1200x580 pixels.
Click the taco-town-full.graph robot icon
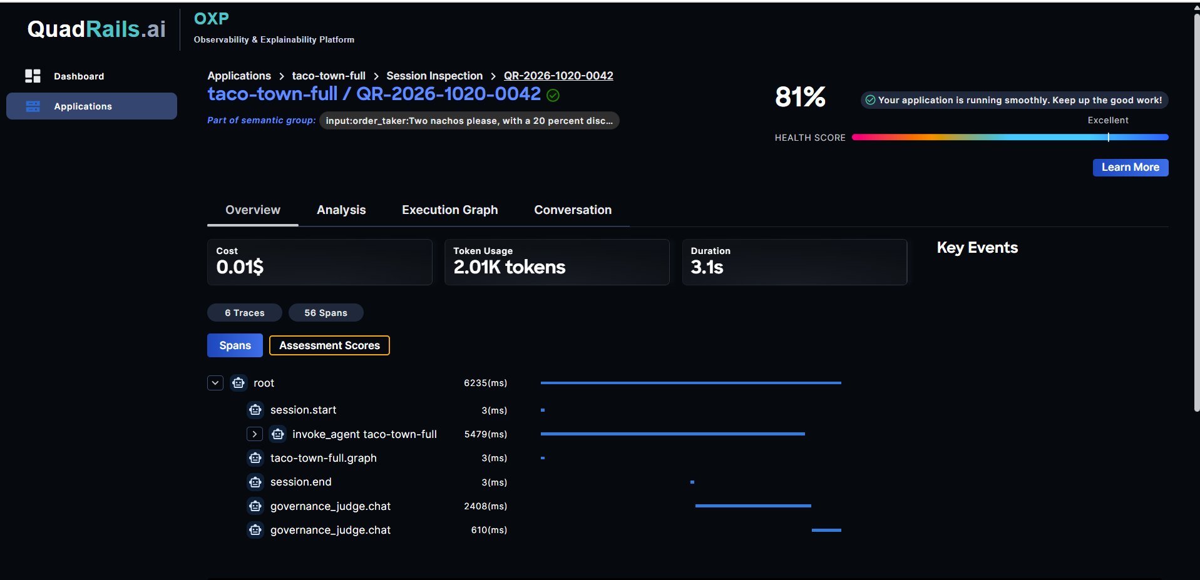pos(255,458)
